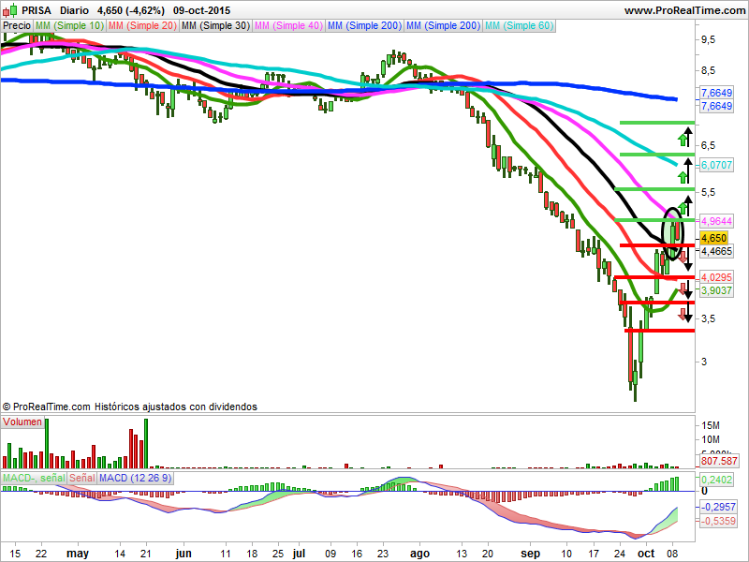Open MM (Simple 30) moving average label
Screen dimensions: 749x562
click(216, 26)
